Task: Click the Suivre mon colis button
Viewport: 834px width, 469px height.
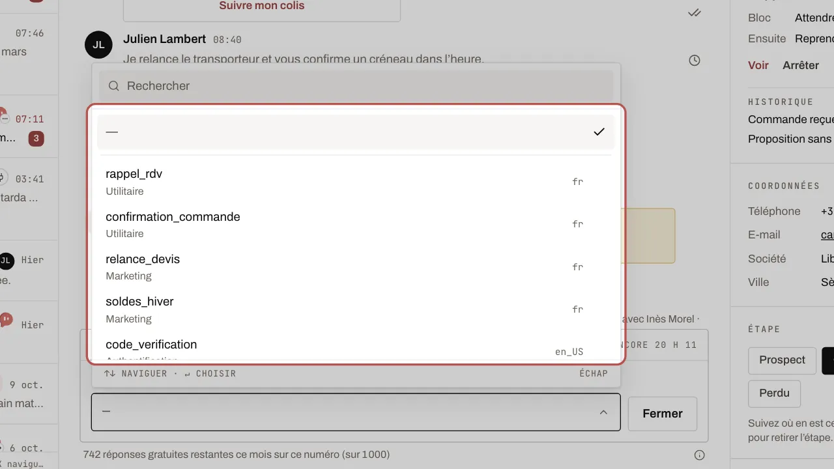Action: point(262,7)
